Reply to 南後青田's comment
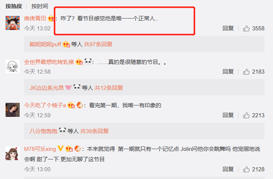This screenshot has height=179, width=273. [228, 28]
